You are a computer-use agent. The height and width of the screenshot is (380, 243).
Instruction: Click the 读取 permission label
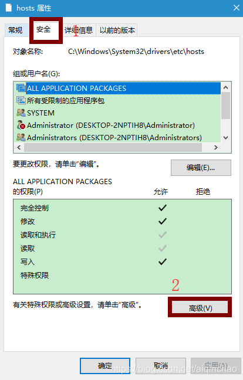click(28, 249)
